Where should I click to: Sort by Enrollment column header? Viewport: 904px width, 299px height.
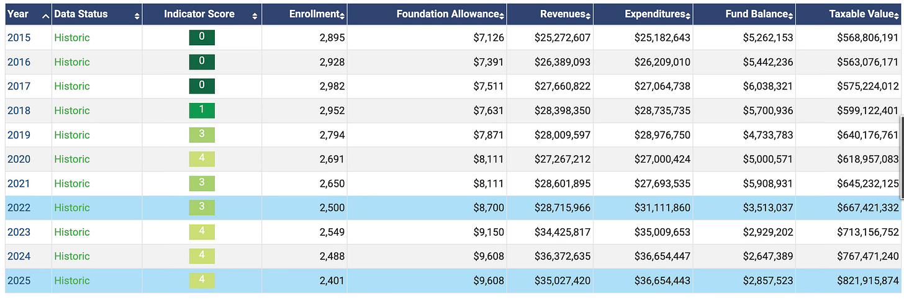pos(304,14)
